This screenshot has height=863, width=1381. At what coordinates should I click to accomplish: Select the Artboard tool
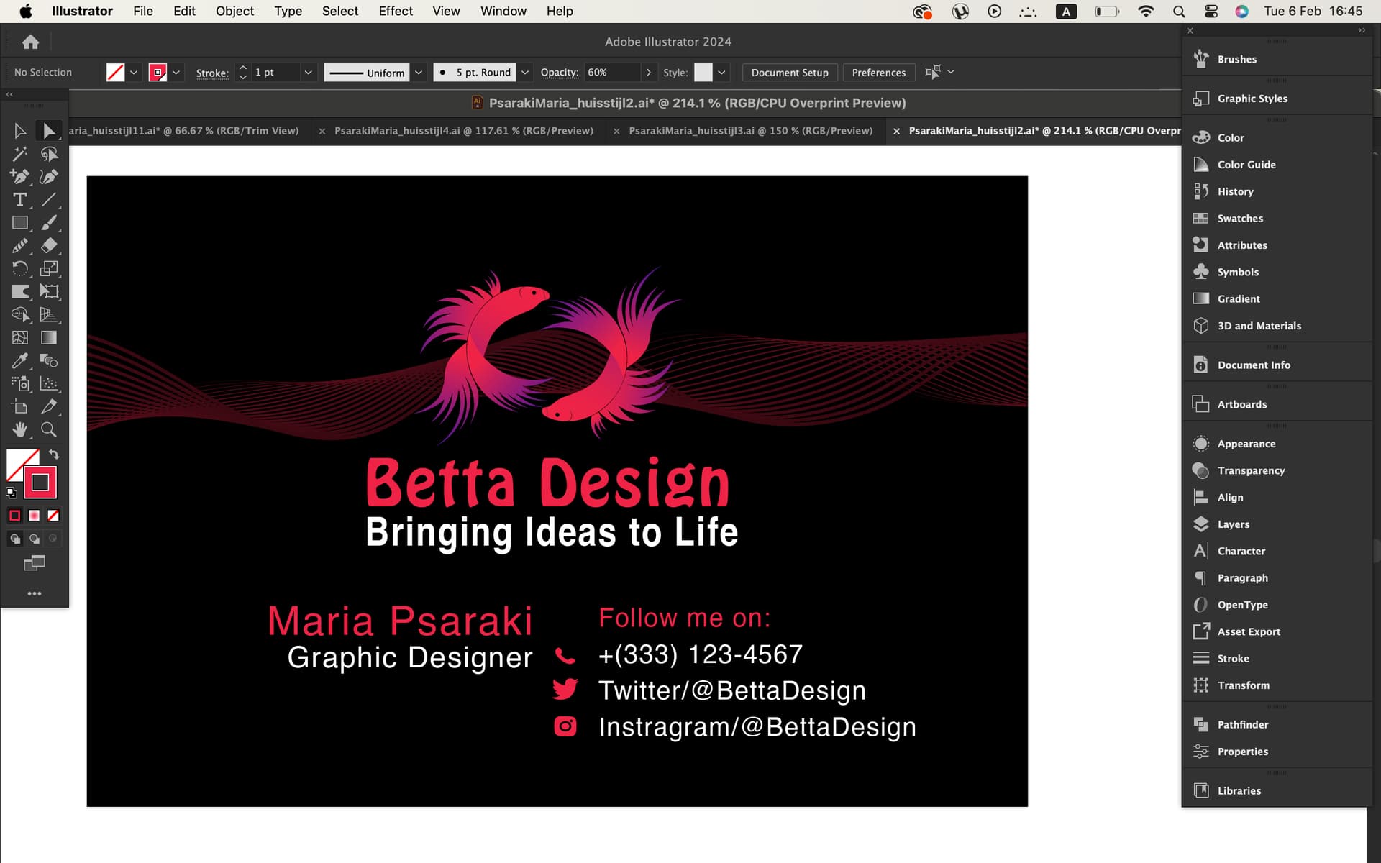(19, 407)
